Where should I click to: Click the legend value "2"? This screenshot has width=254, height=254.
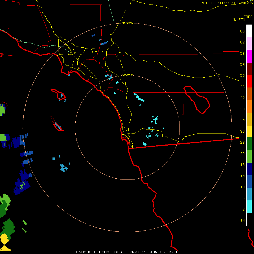244,209
